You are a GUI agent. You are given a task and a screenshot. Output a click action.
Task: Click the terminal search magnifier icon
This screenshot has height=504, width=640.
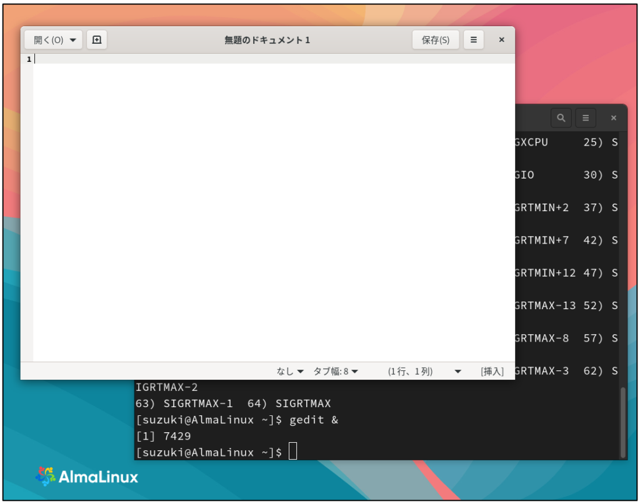[x=561, y=117]
